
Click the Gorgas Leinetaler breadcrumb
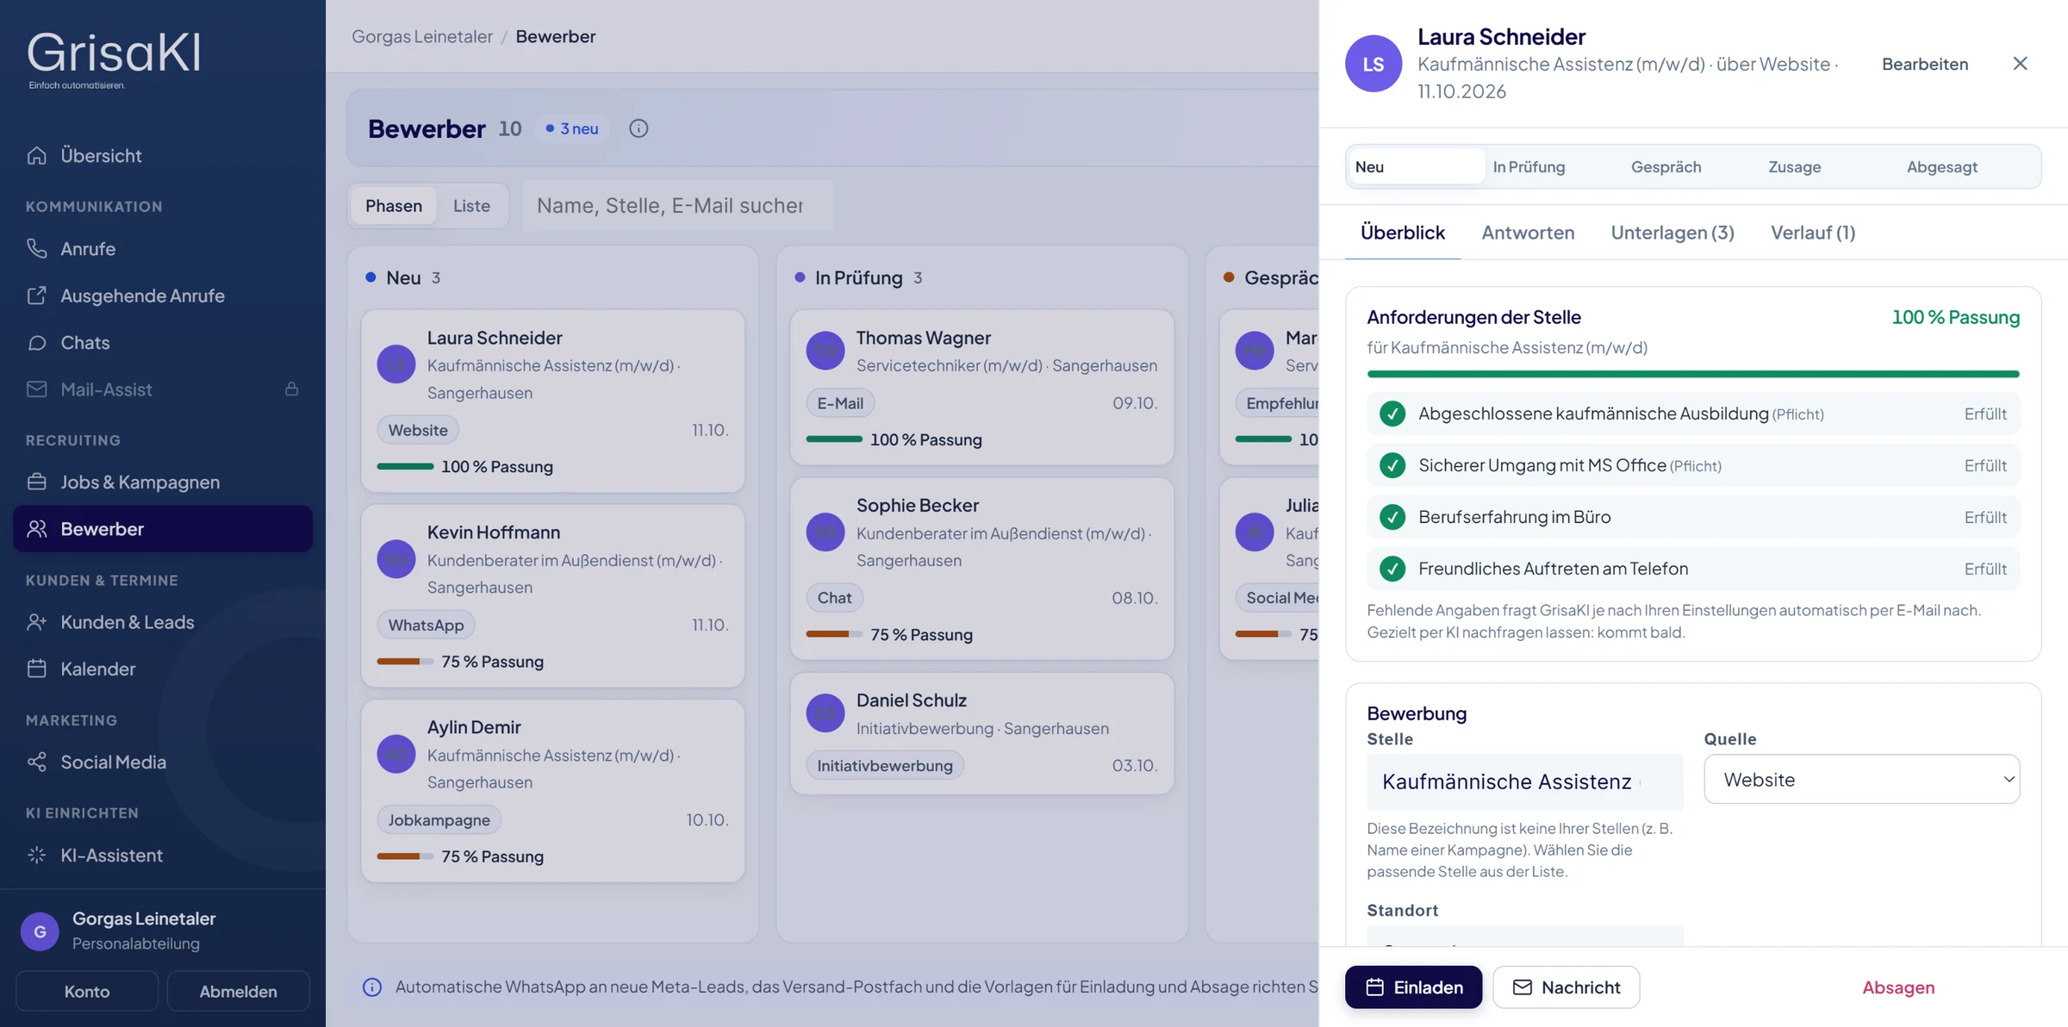pos(422,36)
